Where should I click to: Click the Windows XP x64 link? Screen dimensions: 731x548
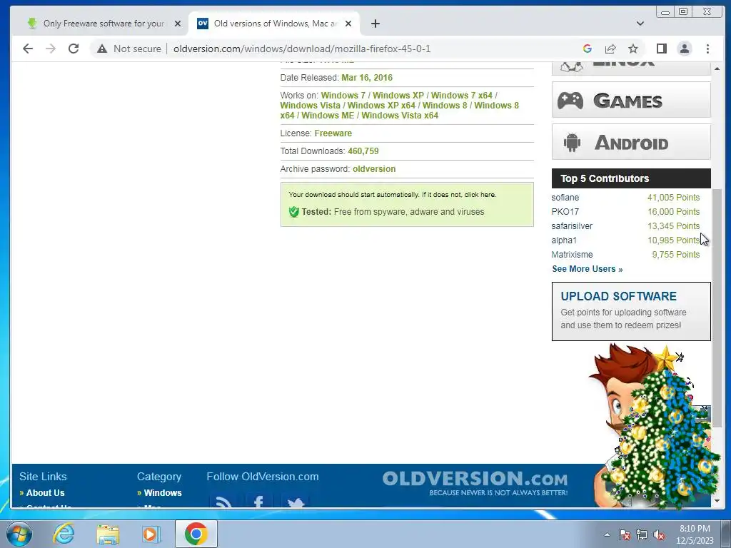381,106
